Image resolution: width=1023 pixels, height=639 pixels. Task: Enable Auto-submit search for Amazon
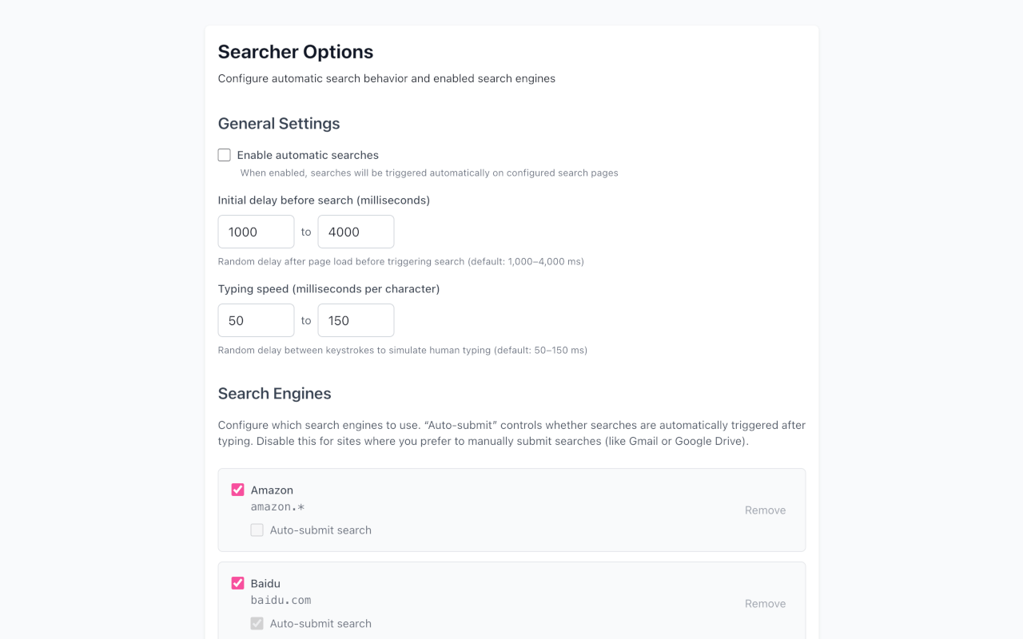[x=257, y=530]
